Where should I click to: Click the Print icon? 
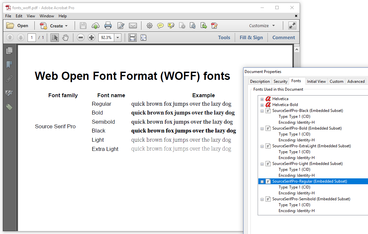108,26
